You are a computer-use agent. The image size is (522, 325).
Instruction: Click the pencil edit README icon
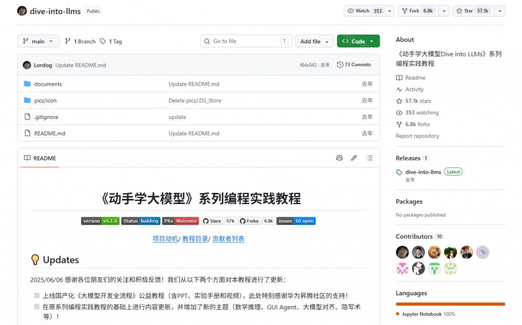(x=354, y=158)
